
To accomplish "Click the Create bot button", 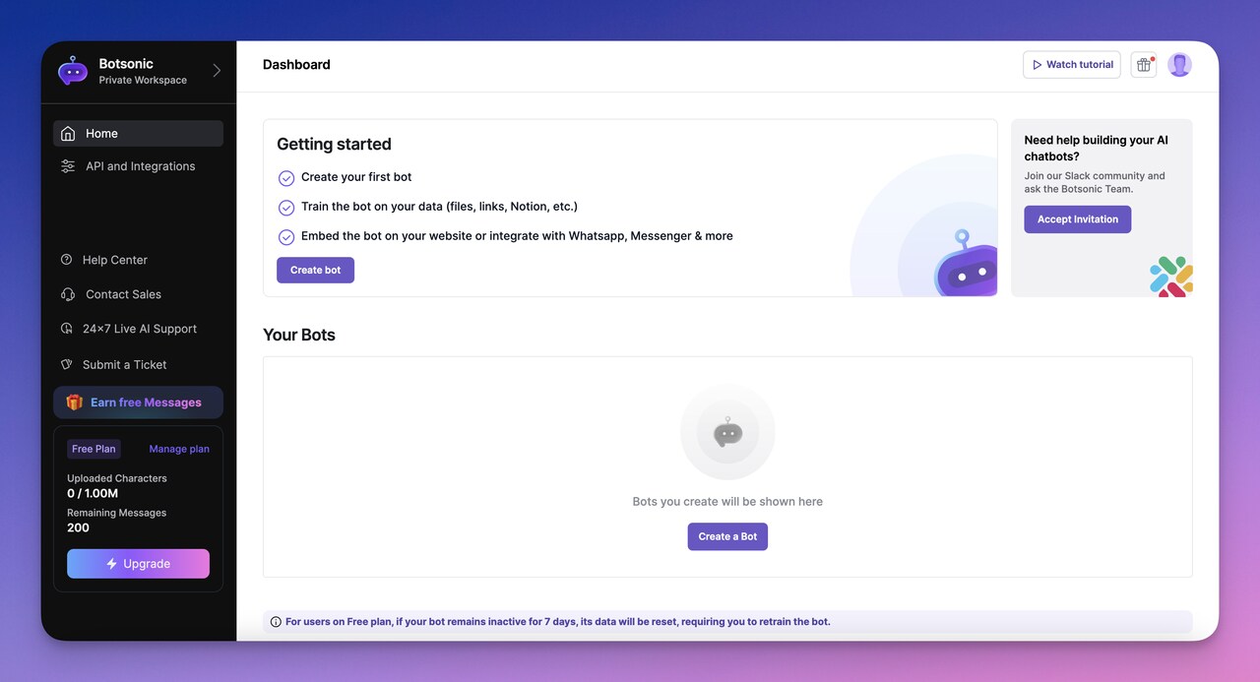I will click(x=315, y=270).
